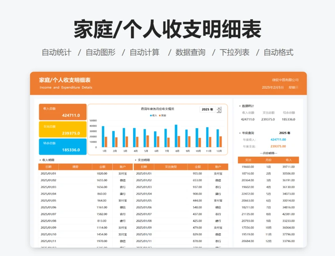
Task: Select monthly expense cell 22472.00
Action: tap(248, 194)
